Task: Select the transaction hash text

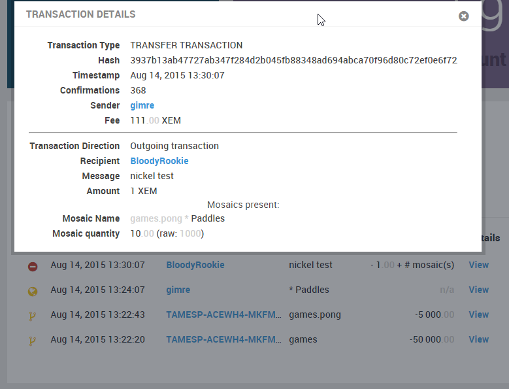Action: (x=294, y=60)
